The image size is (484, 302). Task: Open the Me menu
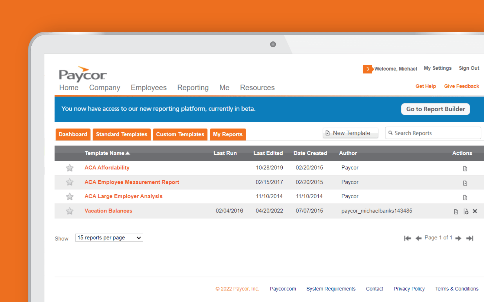point(224,88)
